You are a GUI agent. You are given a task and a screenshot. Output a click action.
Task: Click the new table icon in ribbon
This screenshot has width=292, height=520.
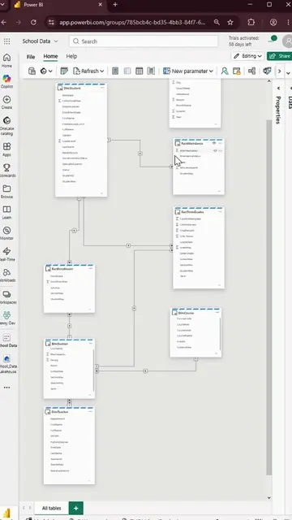point(140,71)
